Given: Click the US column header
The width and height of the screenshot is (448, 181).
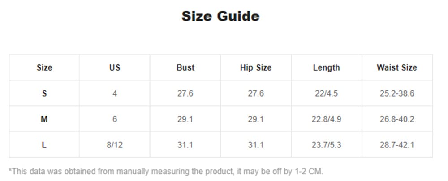Looking at the screenshot, I should [115, 67].
